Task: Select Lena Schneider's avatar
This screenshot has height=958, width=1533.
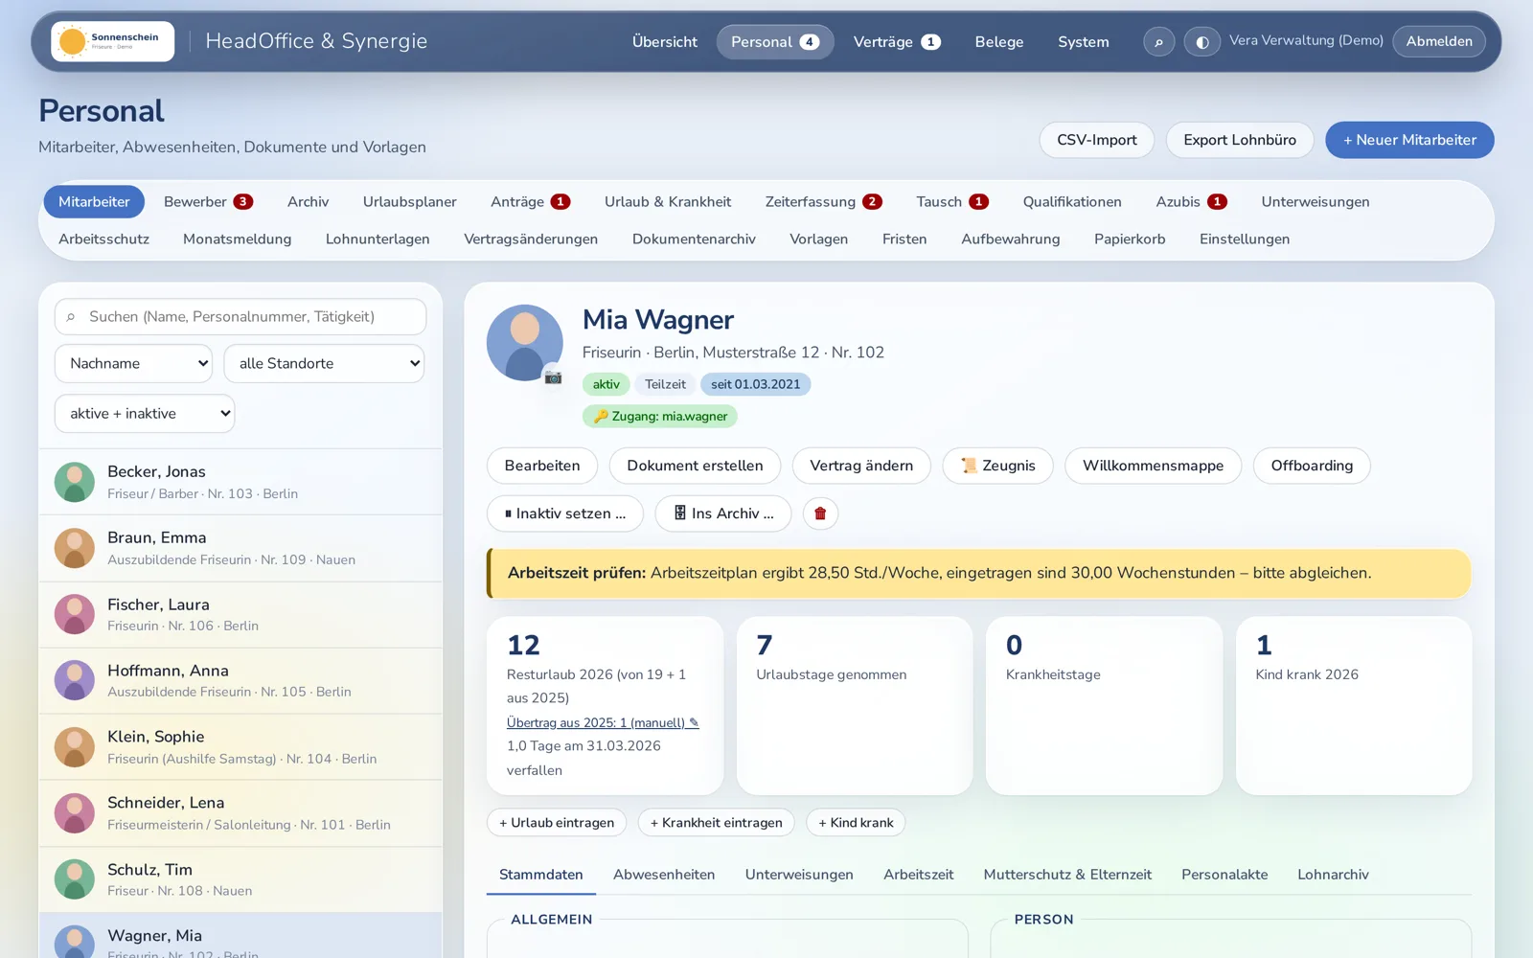Action: click(x=75, y=813)
